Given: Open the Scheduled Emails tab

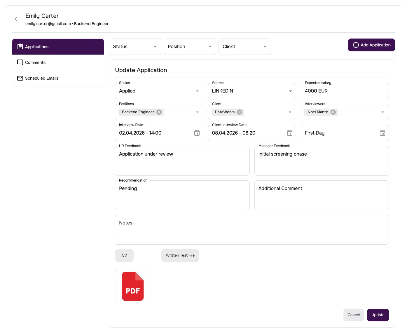Looking at the screenshot, I should pos(42,78).
